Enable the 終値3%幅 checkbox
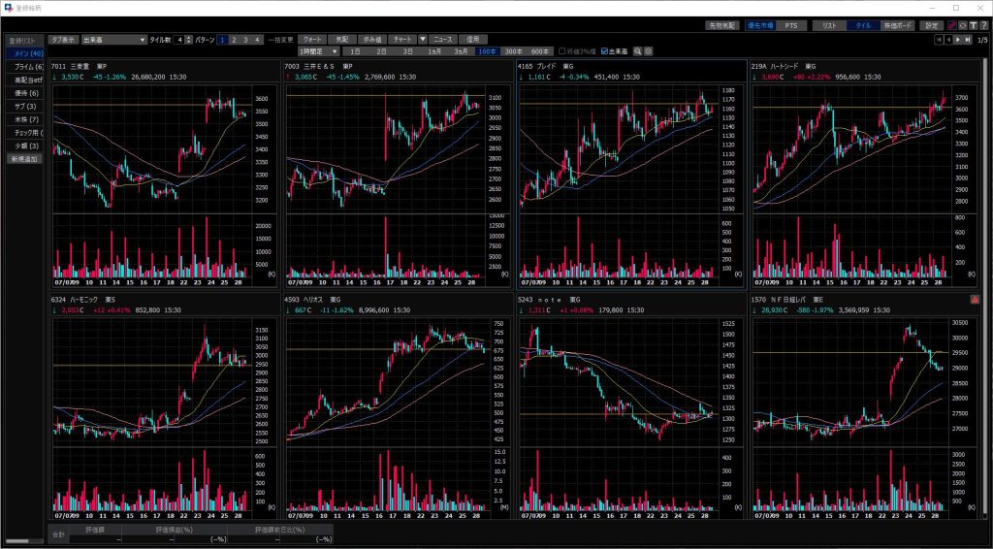 click(x=562, y=50)
